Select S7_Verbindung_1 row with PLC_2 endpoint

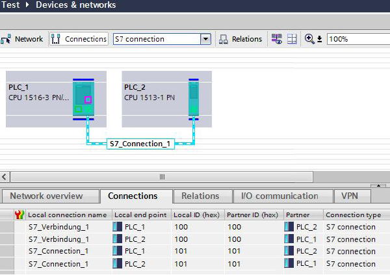click(x=195, y=239)
